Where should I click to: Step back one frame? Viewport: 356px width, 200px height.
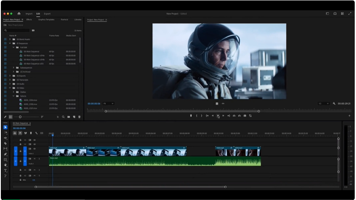(x=213, y=115)
